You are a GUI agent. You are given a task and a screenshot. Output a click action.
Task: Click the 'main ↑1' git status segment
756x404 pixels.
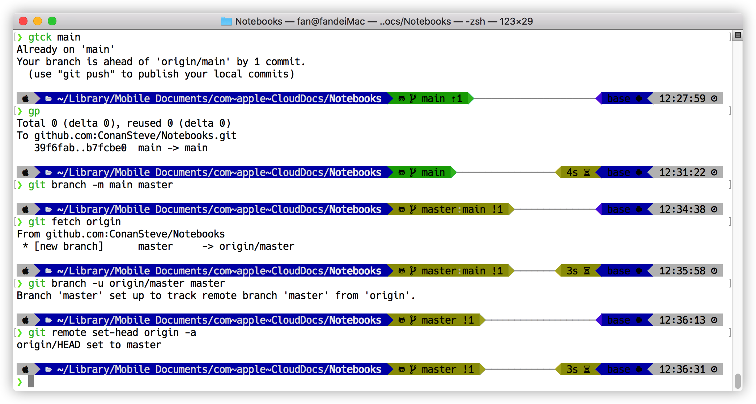tap(430, 98)
